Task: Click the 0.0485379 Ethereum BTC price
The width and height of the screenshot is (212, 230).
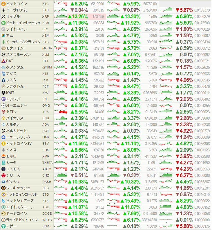Action: (x=202, y=10)
